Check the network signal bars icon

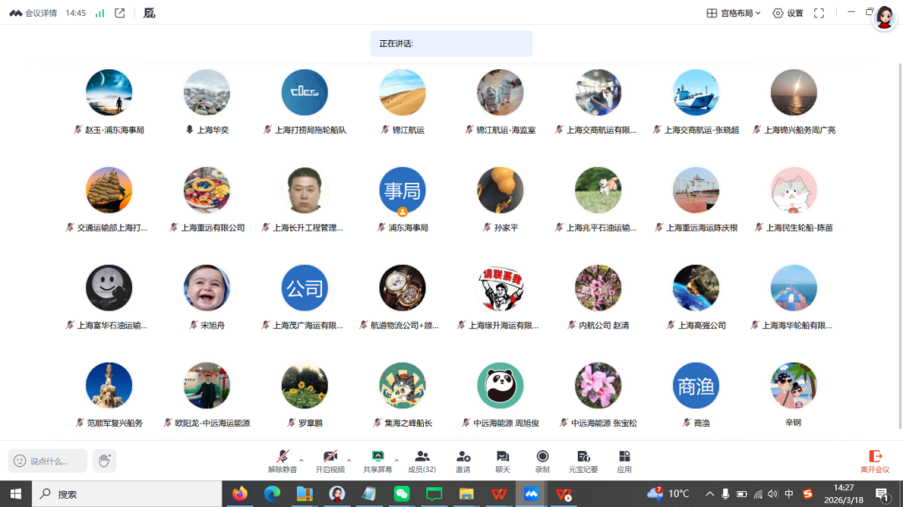pos(99,13)
